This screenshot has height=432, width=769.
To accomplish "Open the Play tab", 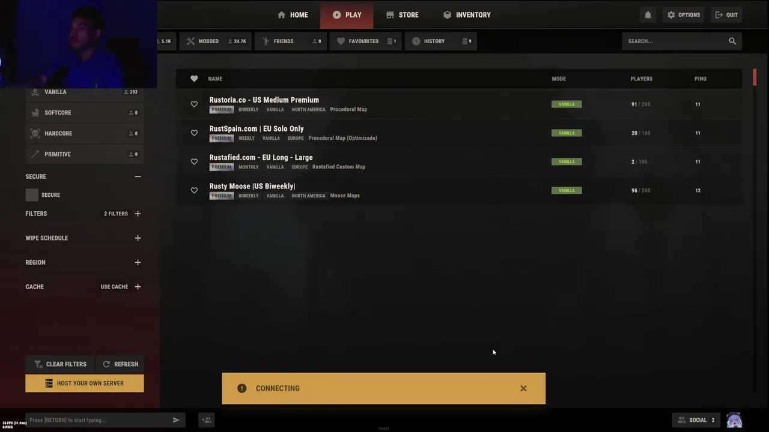I will pyautogui.click(x=347, y=15).
